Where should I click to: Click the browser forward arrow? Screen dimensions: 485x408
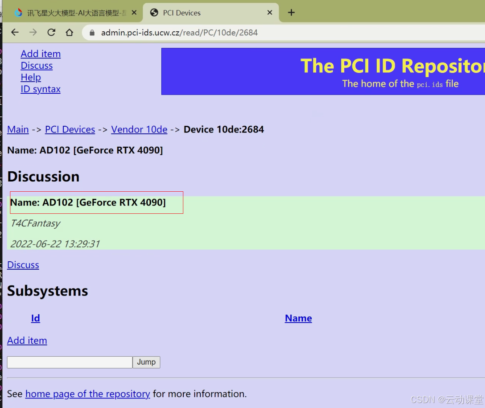[x=33, y=33]
